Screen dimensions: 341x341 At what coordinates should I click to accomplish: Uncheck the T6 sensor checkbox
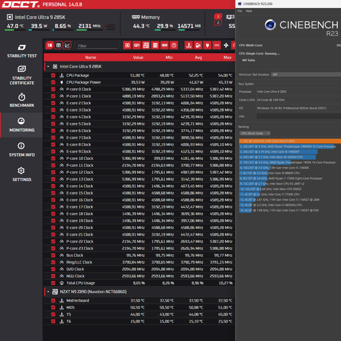[x=53, y=321]
